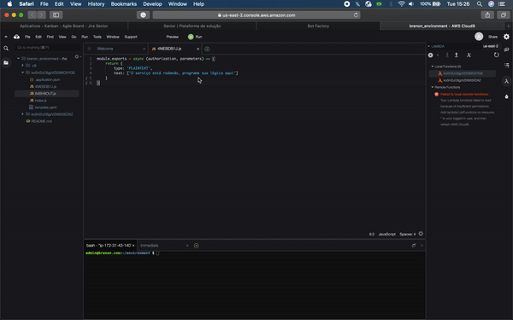Expand the collapsed folder ending EDXZ in file tree
Image resolution: width=513 pixels, height=320 pixels.
point(22,114)
